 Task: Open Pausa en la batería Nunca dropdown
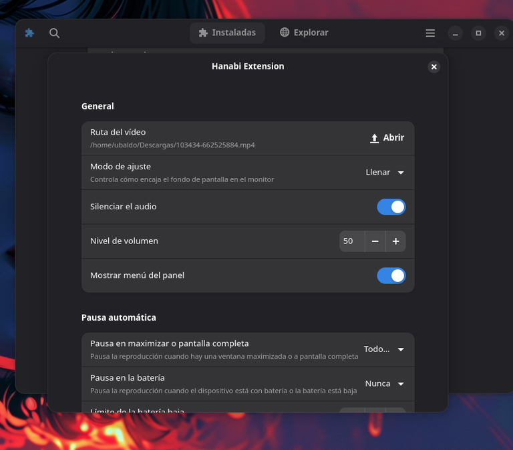click(x=385, y=384)
